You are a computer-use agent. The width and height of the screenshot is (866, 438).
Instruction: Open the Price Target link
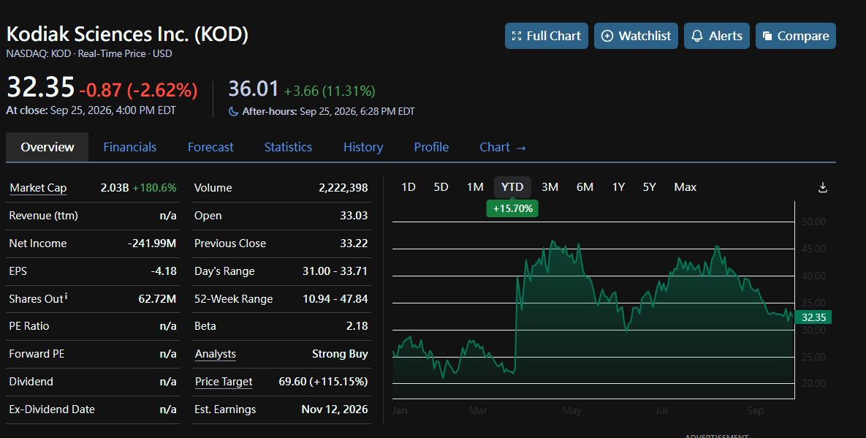224,382
